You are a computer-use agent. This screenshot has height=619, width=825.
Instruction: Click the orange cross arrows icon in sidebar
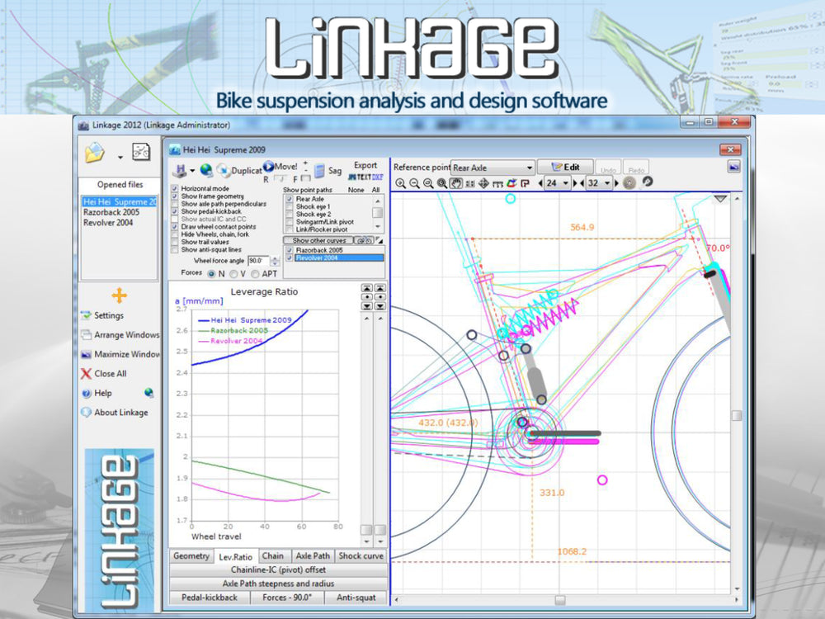click(x=120, y=295)
